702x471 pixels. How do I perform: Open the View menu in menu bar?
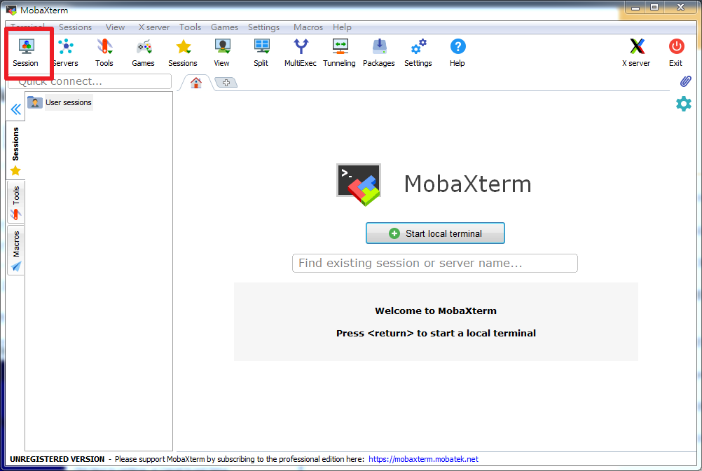pyautogui.click(x=115, y=27)
